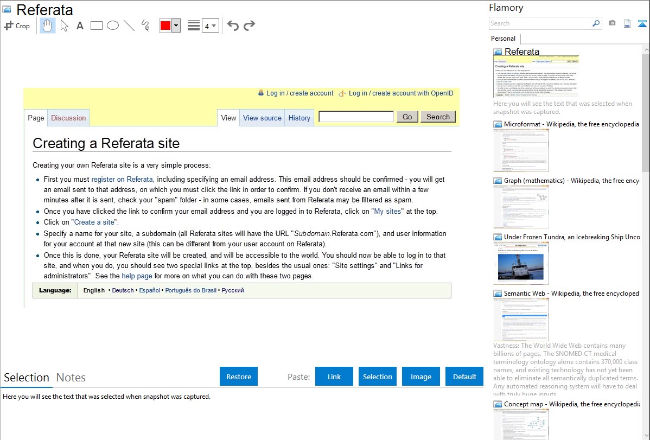650x440 pixels.
Task: Pick the rectangle drawing tool
Action: [x=96, y=25]
